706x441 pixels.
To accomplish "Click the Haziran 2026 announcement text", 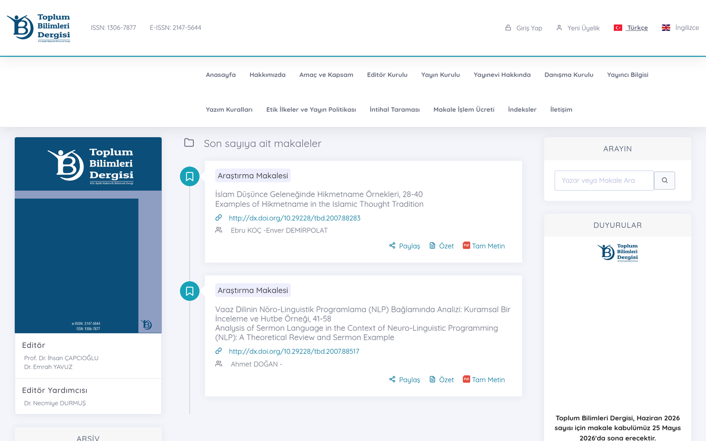I will coord(618,428).
